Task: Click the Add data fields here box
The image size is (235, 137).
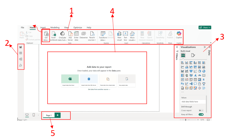Action: pos(193,102)
